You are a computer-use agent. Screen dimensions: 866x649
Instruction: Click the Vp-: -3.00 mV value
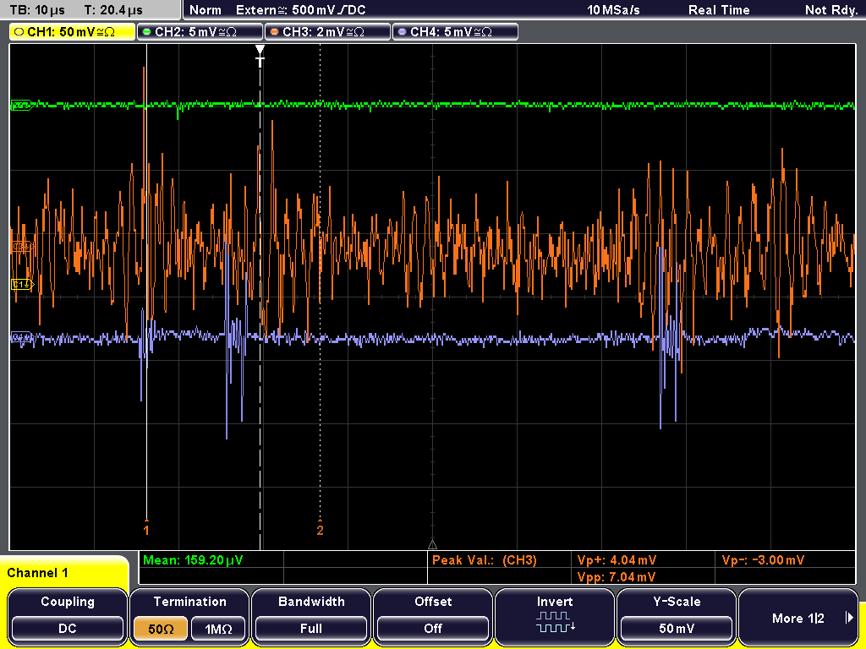tap(763, 560)
